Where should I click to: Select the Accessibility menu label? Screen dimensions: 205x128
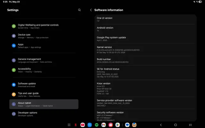pos(24,69)
